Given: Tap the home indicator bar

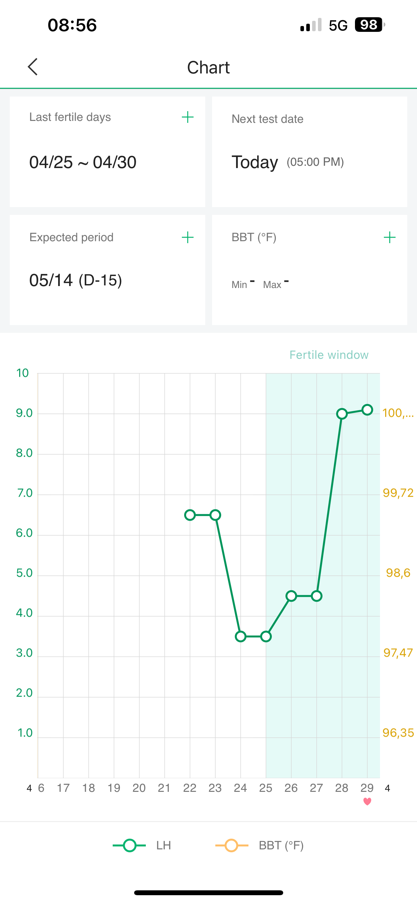Looking at the screenshot, I should [208, 893].
